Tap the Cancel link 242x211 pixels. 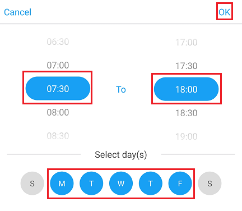17,12
